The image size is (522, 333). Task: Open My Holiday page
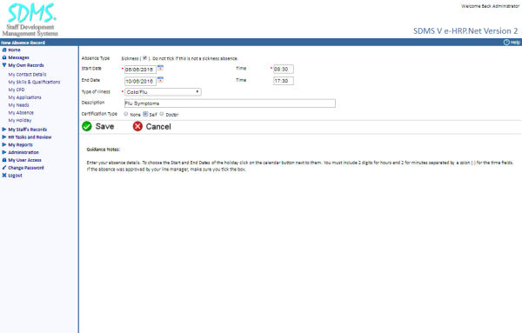click(20, 121)
